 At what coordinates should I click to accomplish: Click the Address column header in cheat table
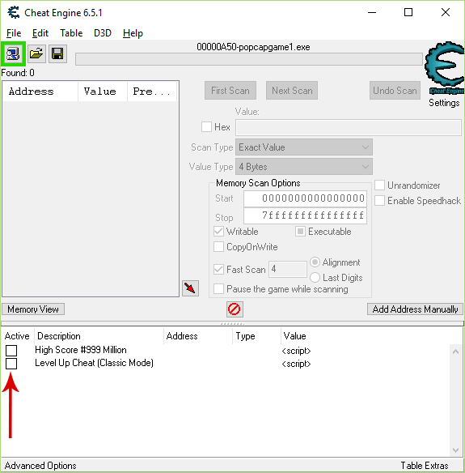pos(198,336)
